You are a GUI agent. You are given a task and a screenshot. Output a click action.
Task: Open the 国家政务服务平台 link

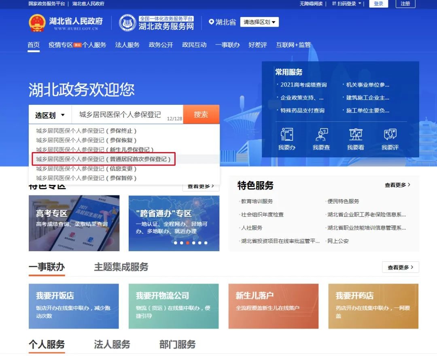(47, 4)
